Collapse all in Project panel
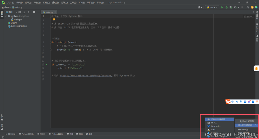The height and width of the screenshot is (139, 259). point(28,12)
